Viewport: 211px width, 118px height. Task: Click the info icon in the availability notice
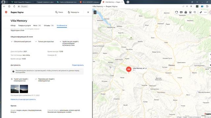pyautogui.click(x=13, y=71)
